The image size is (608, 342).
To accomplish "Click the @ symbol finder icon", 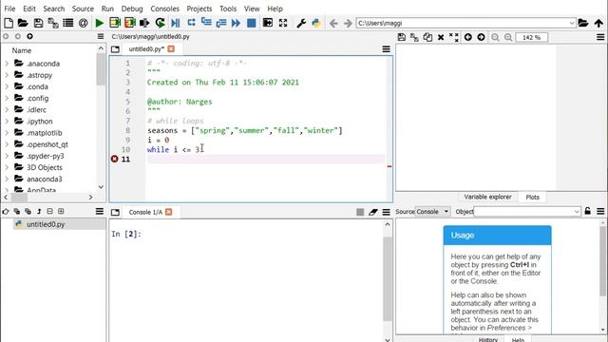I will tap(83, 23).
